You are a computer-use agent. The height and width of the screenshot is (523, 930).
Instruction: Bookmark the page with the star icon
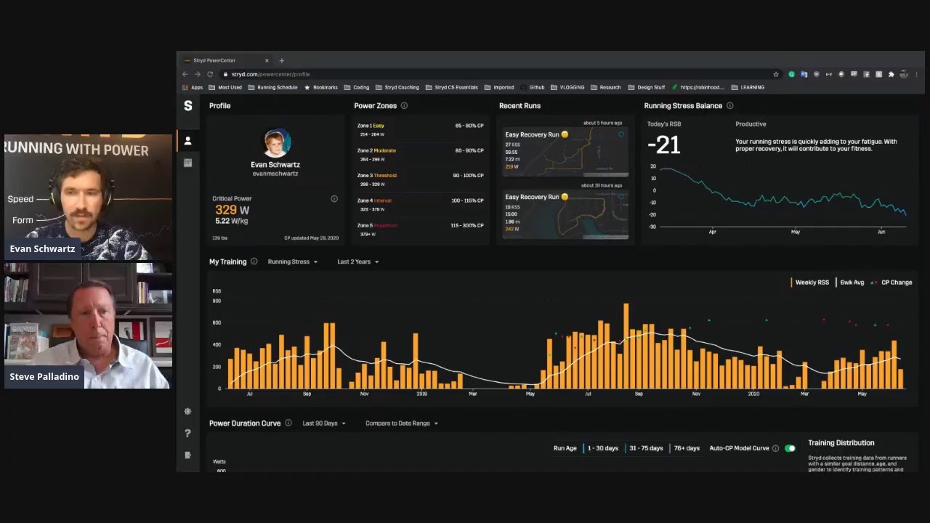tap(776, 74)
